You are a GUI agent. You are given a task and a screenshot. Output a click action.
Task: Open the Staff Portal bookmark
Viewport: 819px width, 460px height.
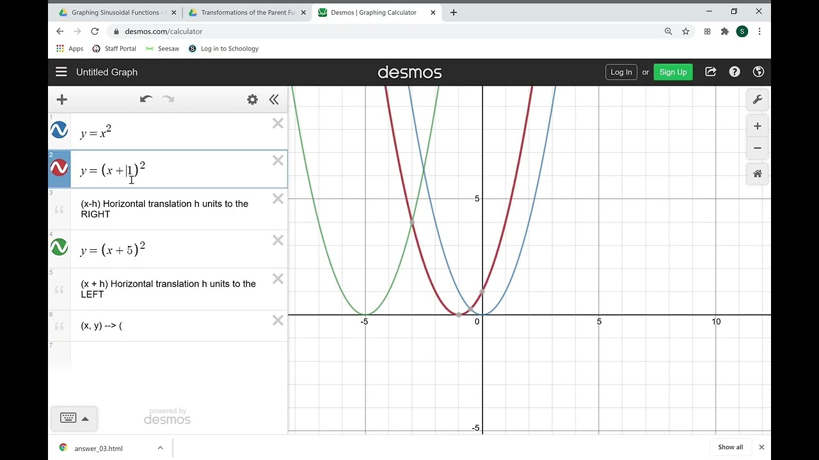[x=115, y=49]
